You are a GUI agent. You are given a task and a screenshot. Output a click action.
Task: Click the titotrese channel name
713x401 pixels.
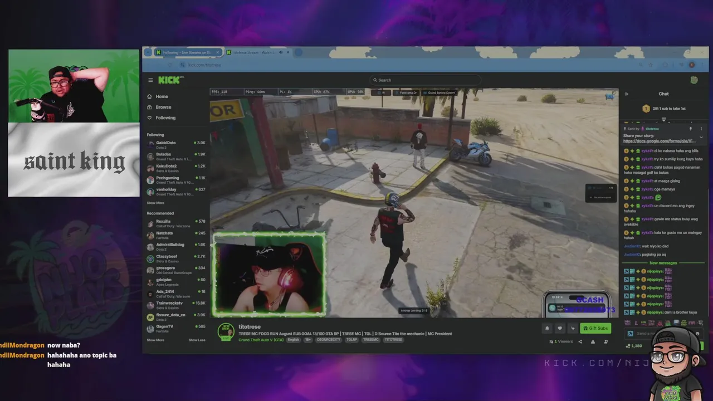pos(250,327)
